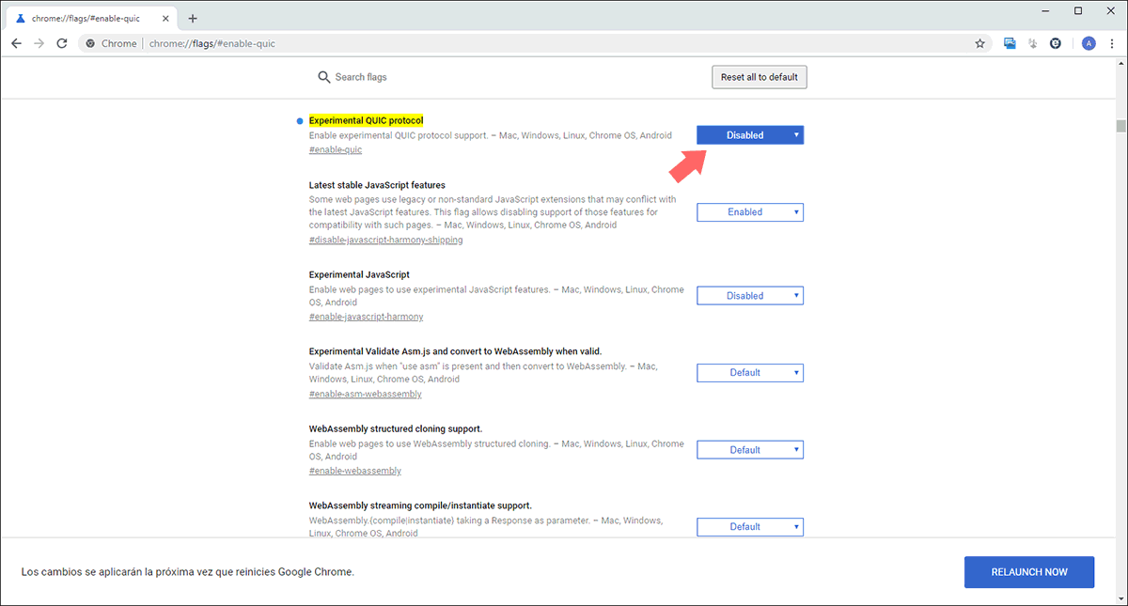Reload the chrome flags page
This screenshot has height=606, width=1128.
click(62, 43)
